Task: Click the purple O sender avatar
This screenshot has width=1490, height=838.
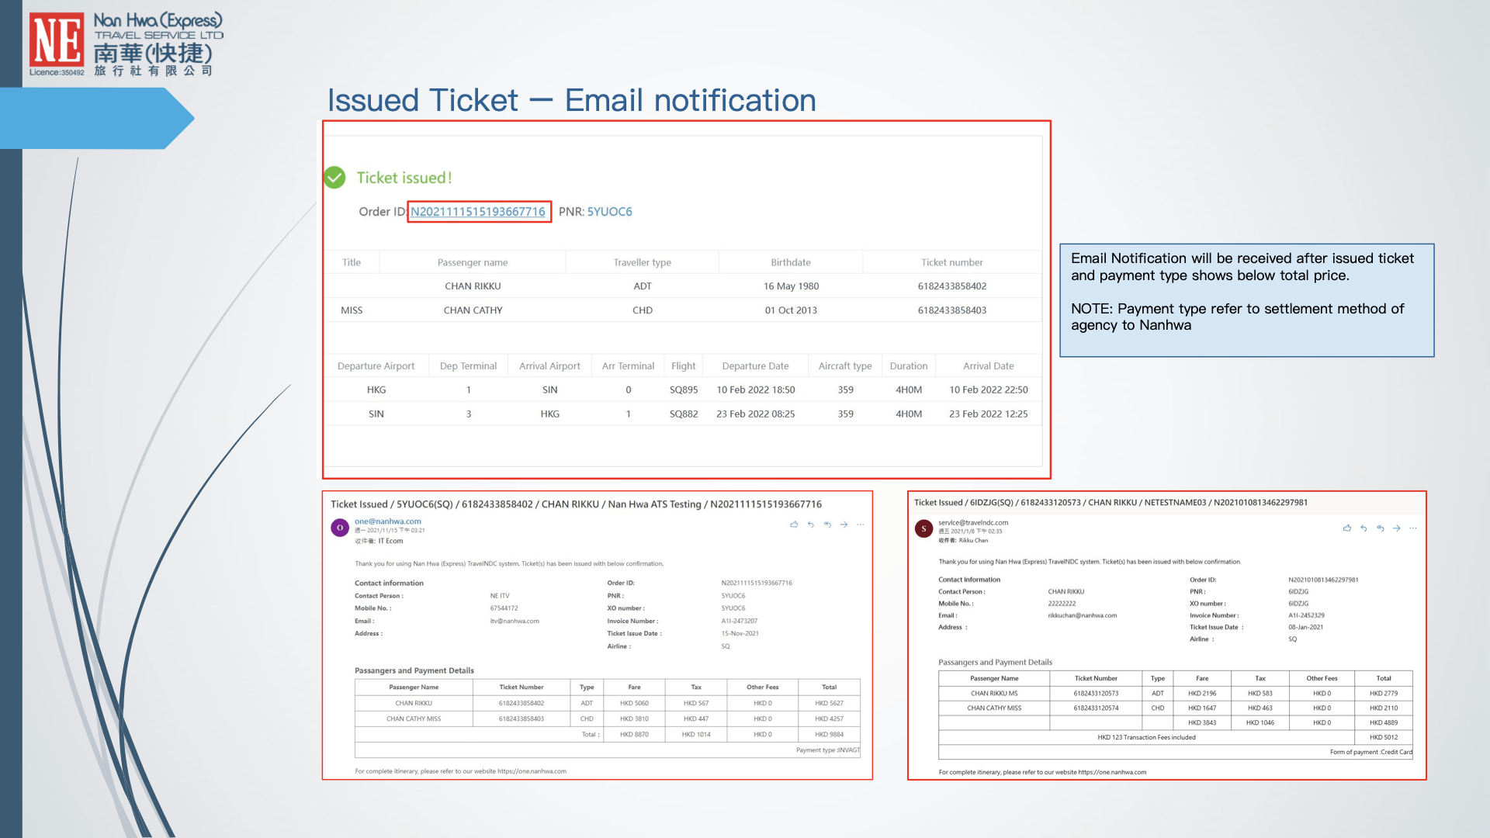Action: pos(340,528)
